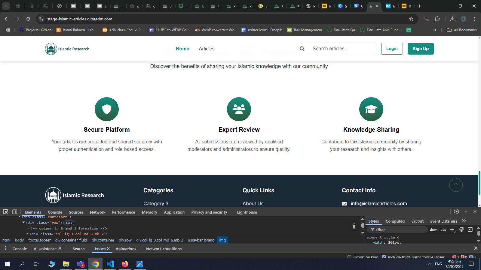
Task: Click the Sign Up button
Action: (420, 49)
